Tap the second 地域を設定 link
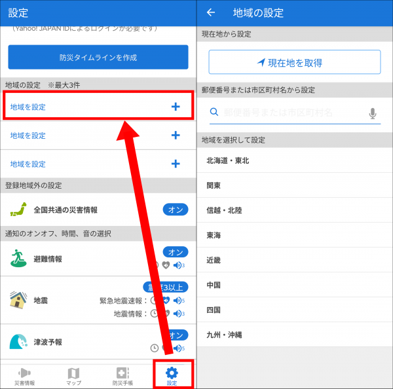The image size is (393, 389). coord(28,136)
